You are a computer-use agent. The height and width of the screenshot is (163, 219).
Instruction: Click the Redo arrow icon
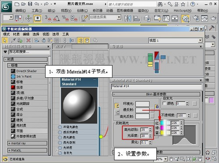46,4
